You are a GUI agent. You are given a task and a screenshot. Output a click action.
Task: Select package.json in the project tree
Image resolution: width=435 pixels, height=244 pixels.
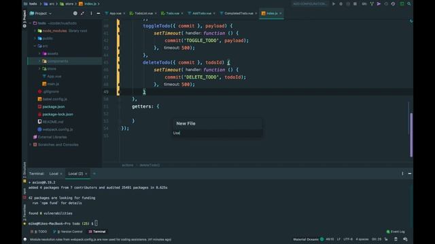[54, 106]
